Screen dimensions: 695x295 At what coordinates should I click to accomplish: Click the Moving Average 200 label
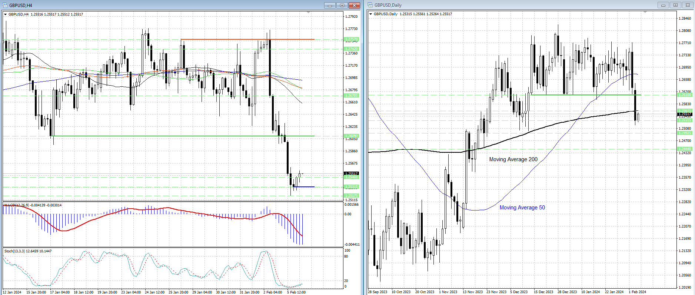pos(513,159)
